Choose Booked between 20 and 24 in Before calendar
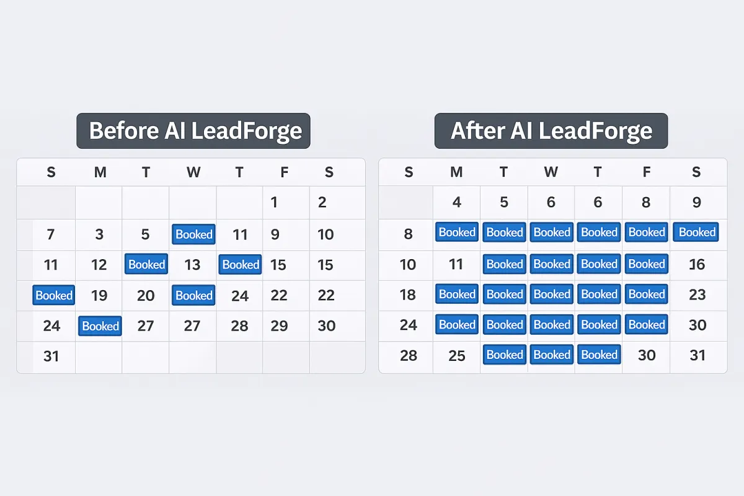The height and width of the screenshot is (496, 744). pos(193,295)
